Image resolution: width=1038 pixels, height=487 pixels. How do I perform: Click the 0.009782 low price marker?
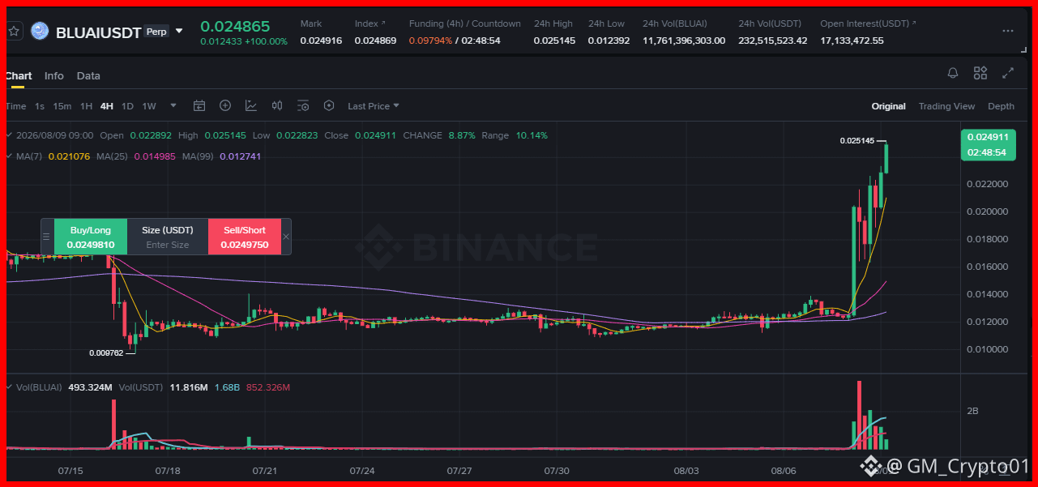click(x=106, y=352)
